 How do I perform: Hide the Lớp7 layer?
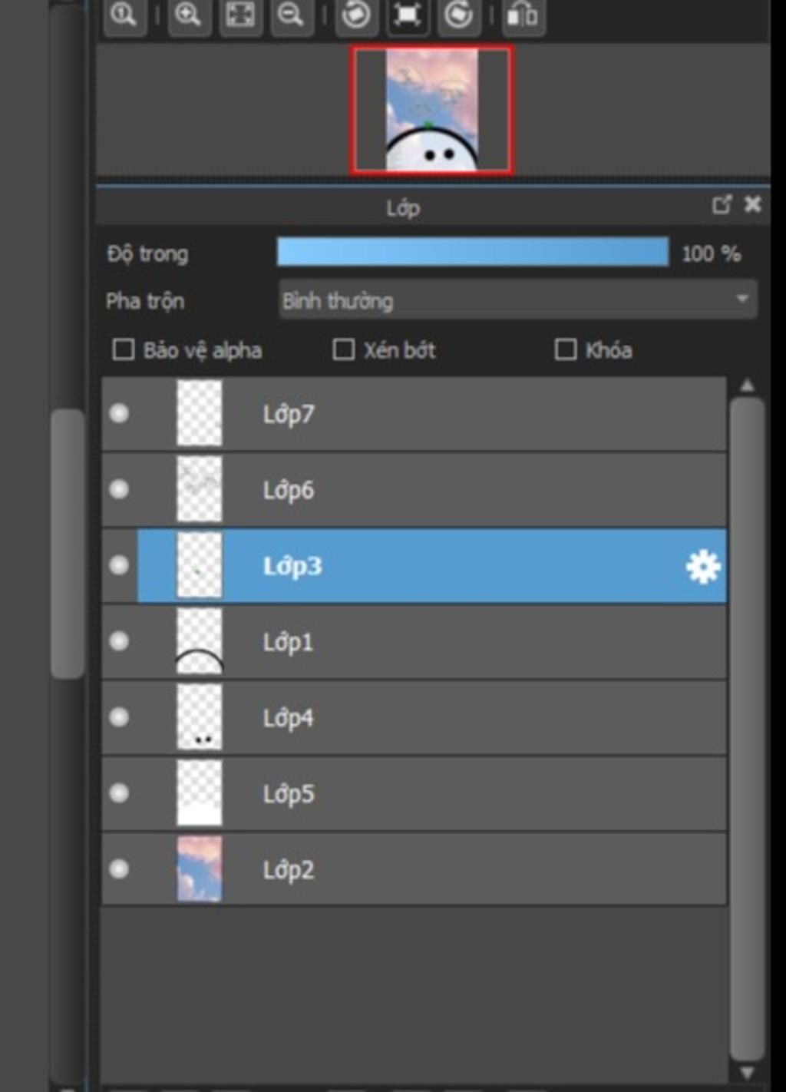119,414
